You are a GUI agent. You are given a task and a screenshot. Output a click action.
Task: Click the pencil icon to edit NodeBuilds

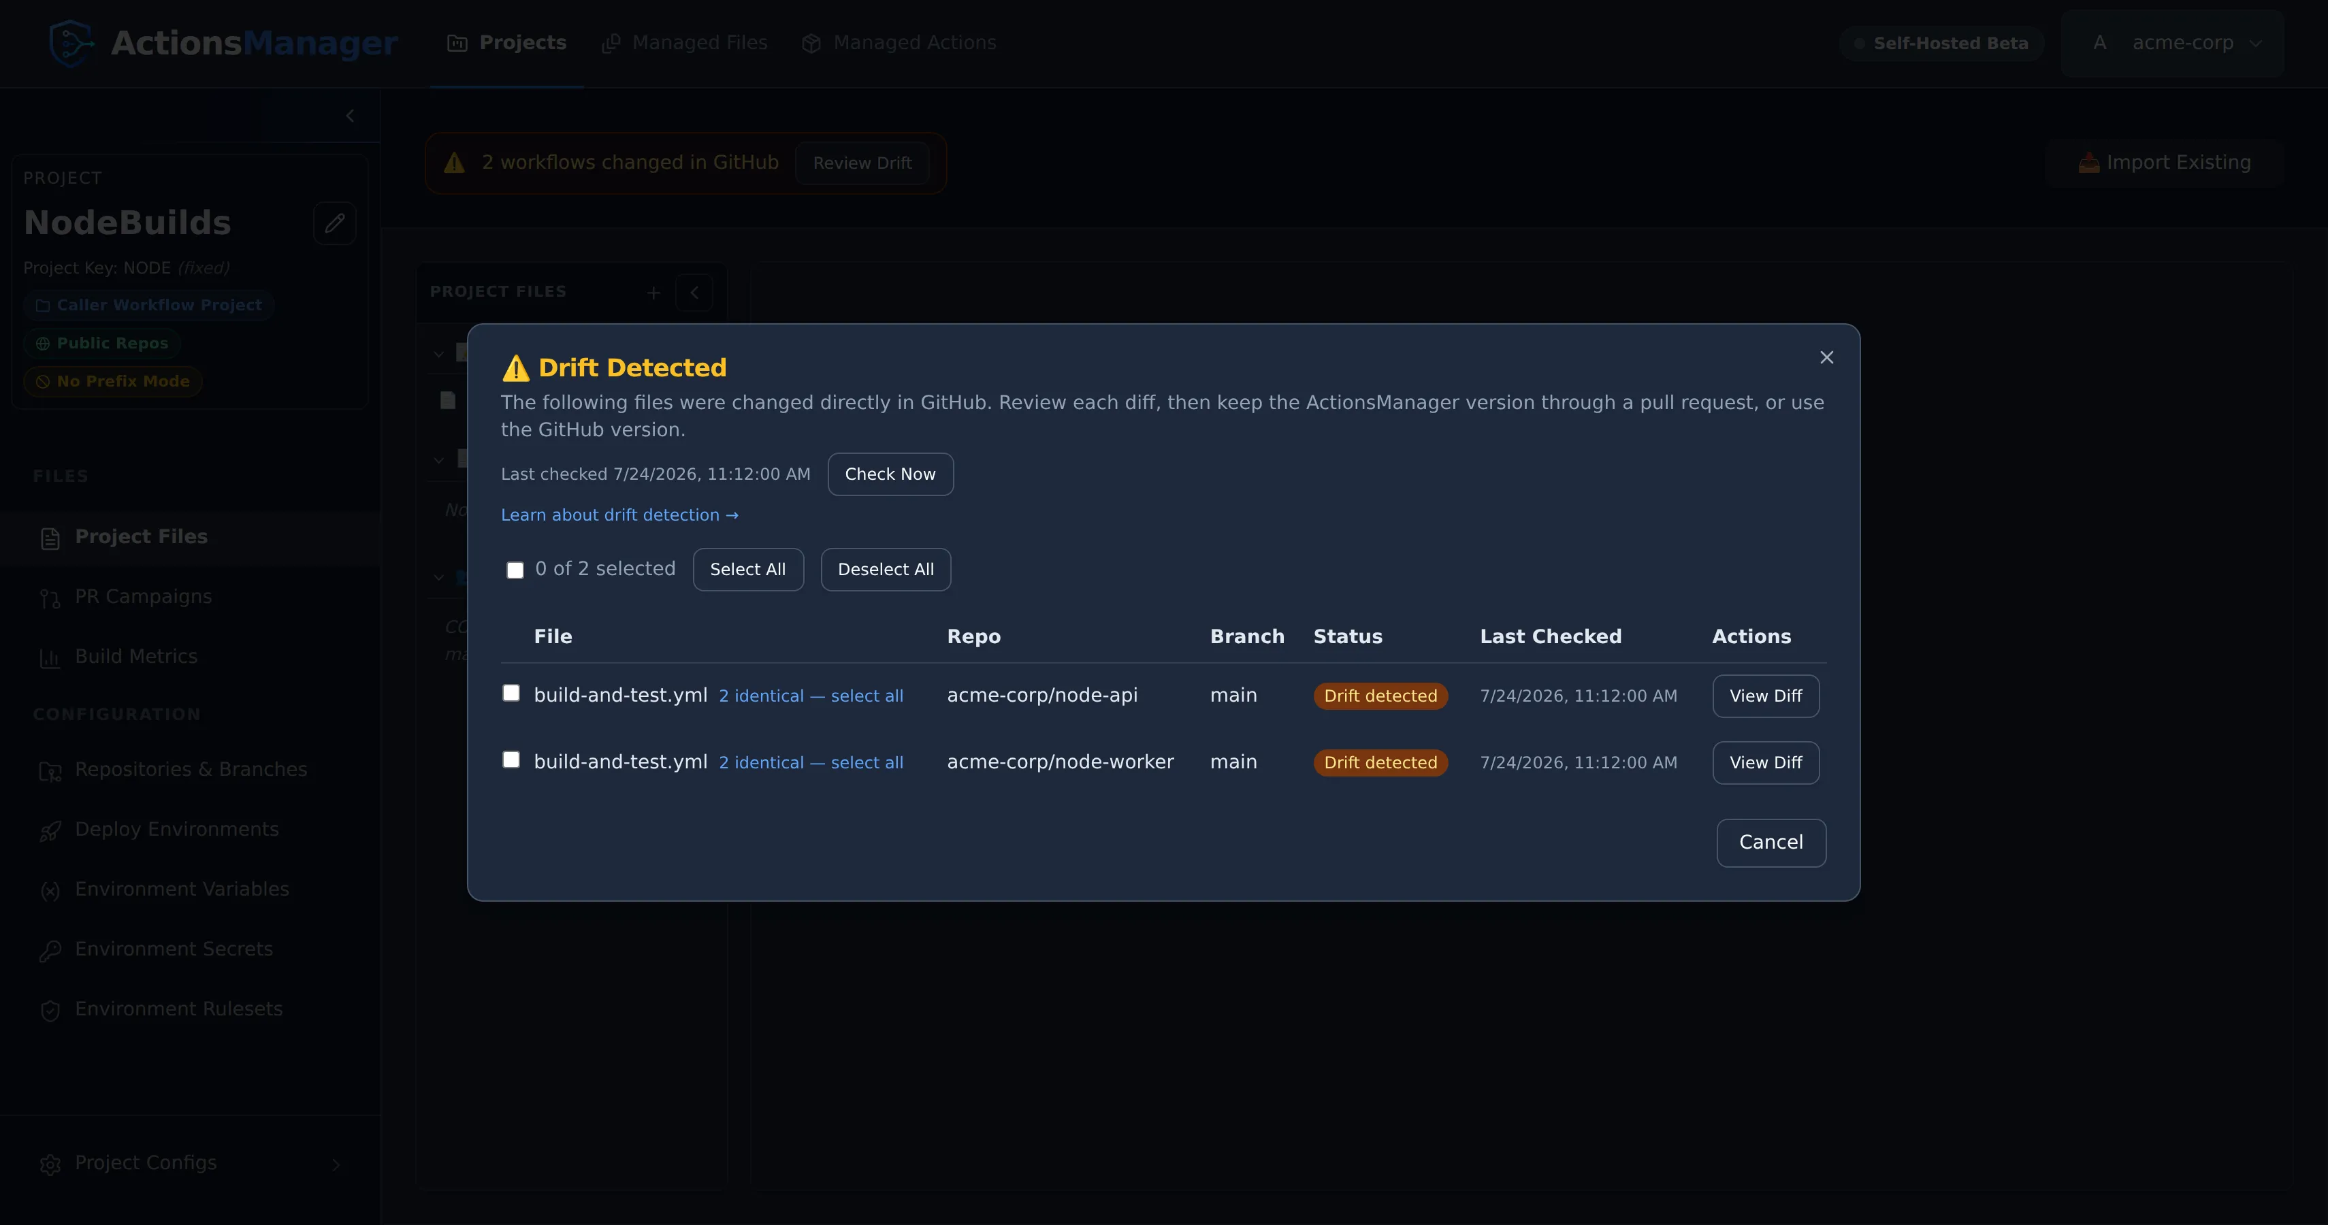point(334,223)
